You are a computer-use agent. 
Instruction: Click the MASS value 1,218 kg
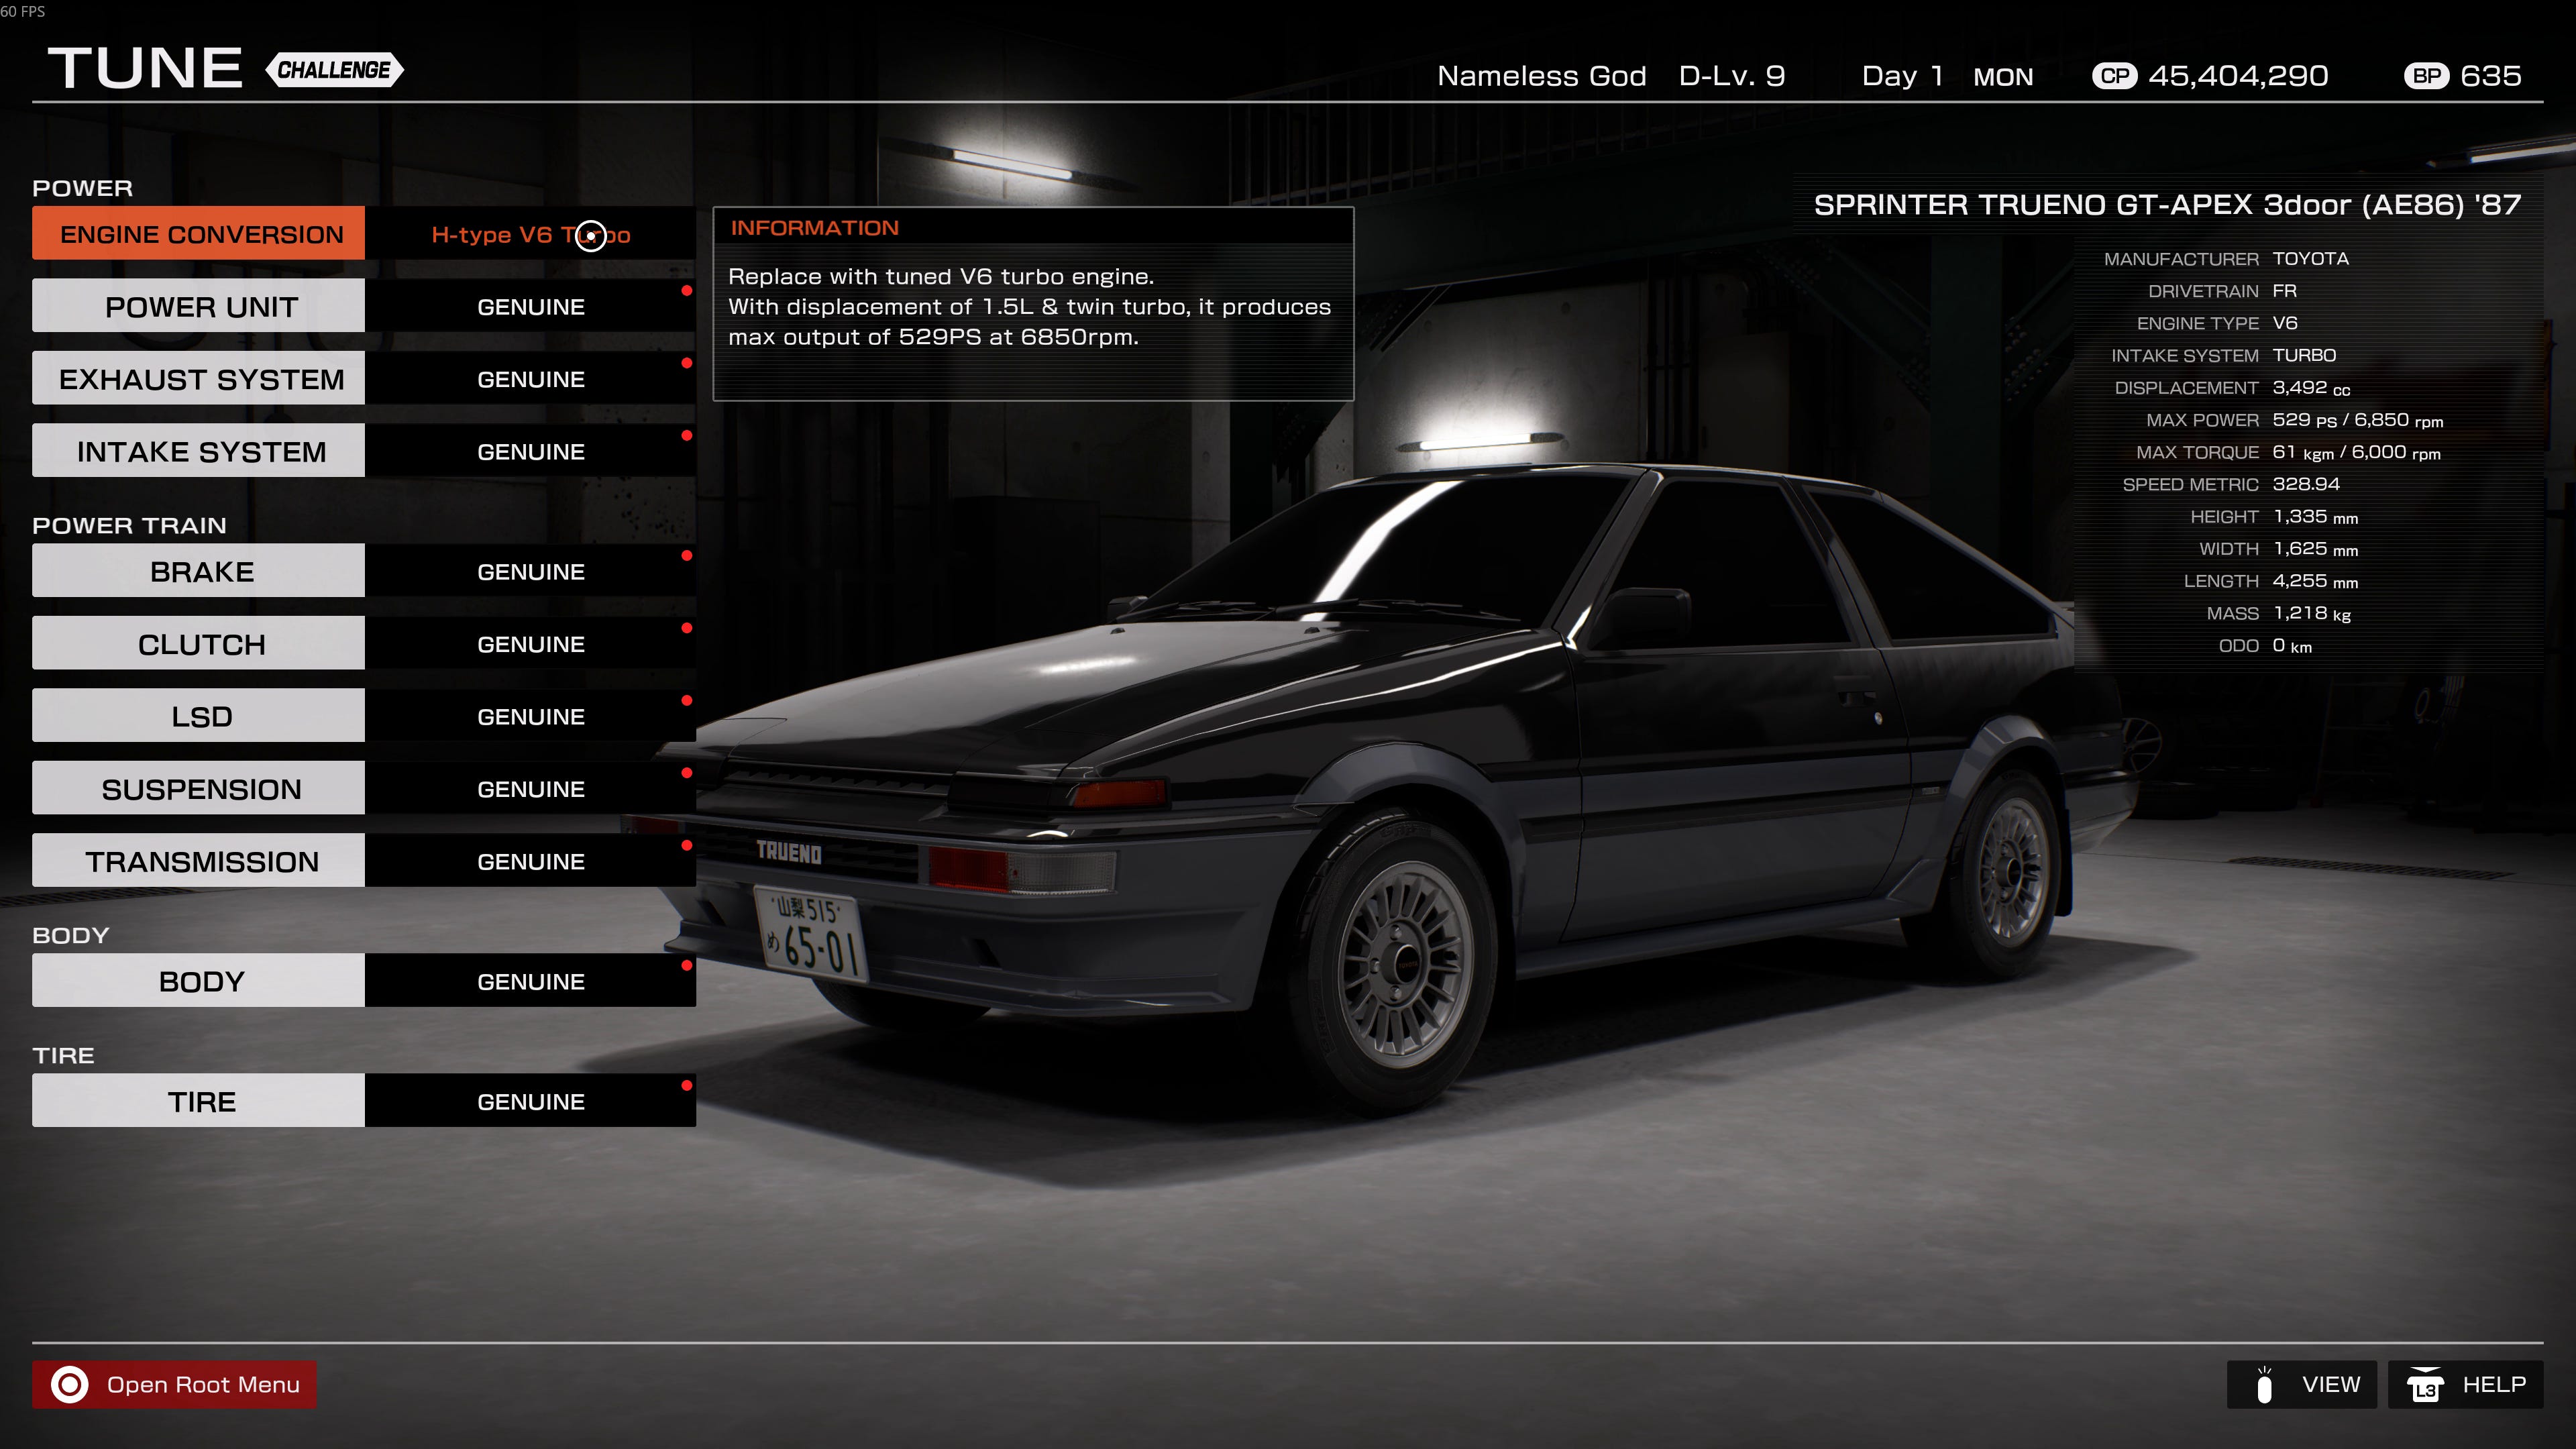pos(2311,613)
